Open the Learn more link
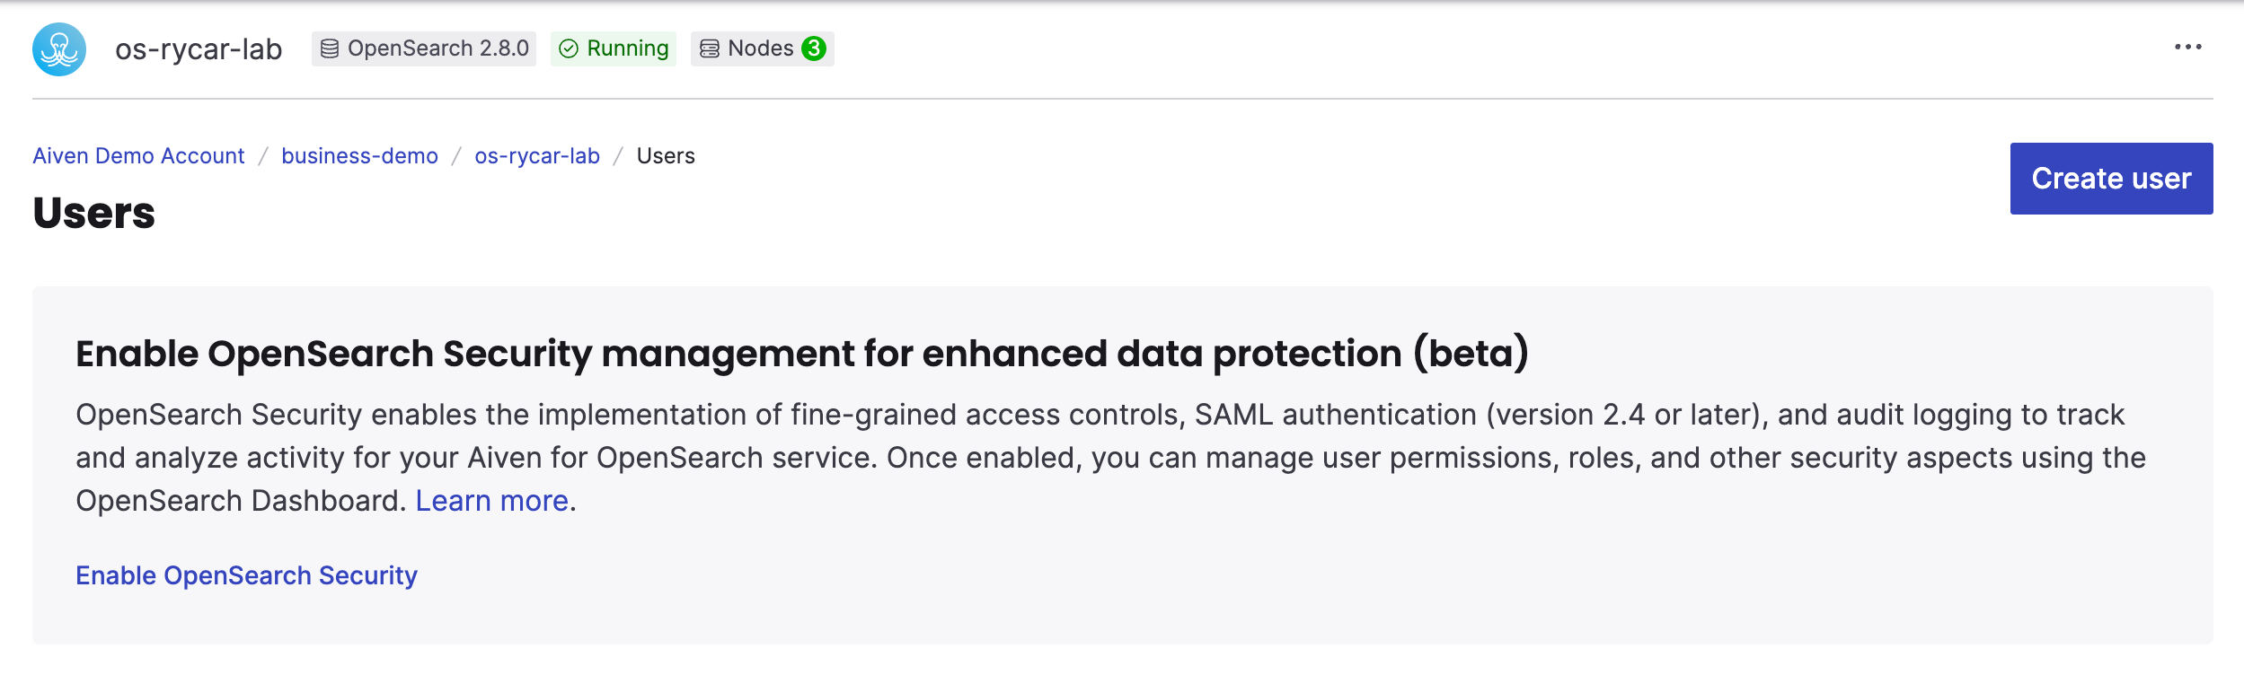 (x=492, y=500)
